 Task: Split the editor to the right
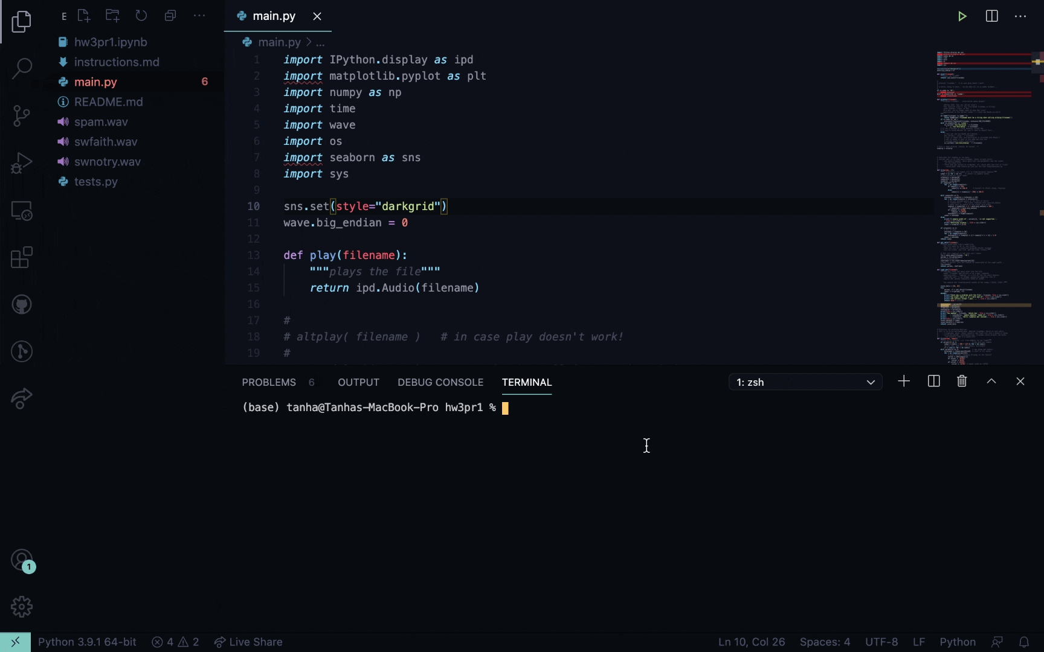click(x=991, y=16)
